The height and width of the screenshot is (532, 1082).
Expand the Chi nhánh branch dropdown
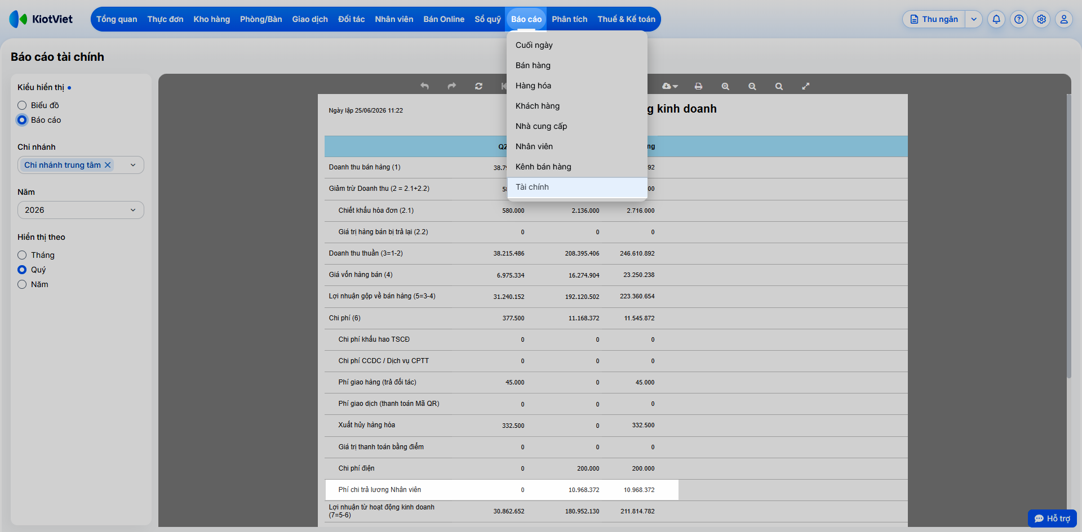tap(133, 165)
